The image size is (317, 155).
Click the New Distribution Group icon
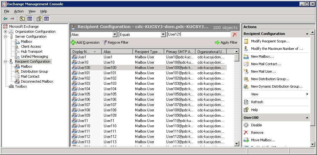pyautogui.click(x=246, y=79)
